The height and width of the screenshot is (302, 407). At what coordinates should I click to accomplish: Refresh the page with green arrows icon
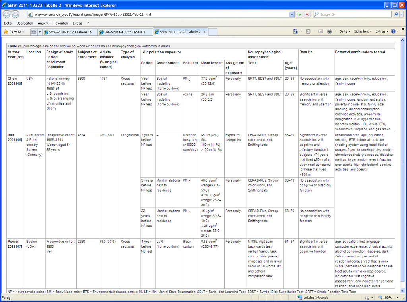(299, 14)
